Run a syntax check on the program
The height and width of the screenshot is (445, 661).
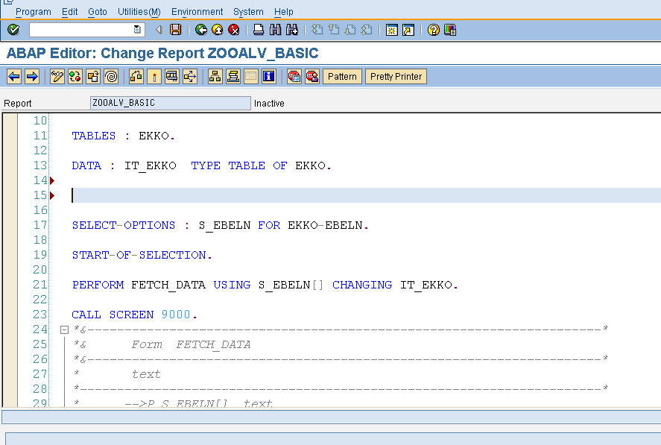[x=74, y=76]
